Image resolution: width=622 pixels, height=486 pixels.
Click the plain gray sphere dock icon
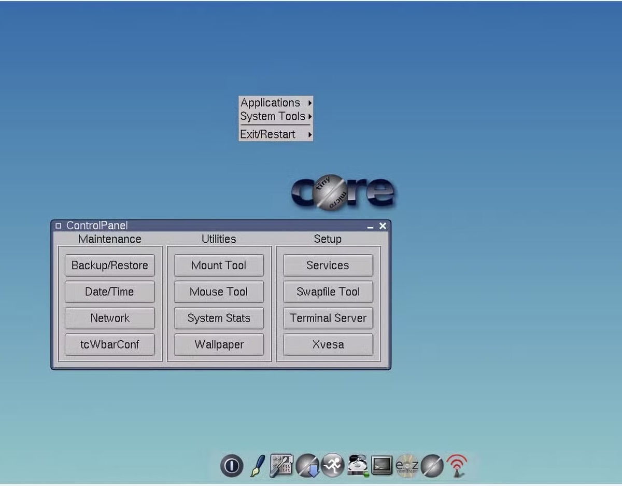click(x=432, y=466)
